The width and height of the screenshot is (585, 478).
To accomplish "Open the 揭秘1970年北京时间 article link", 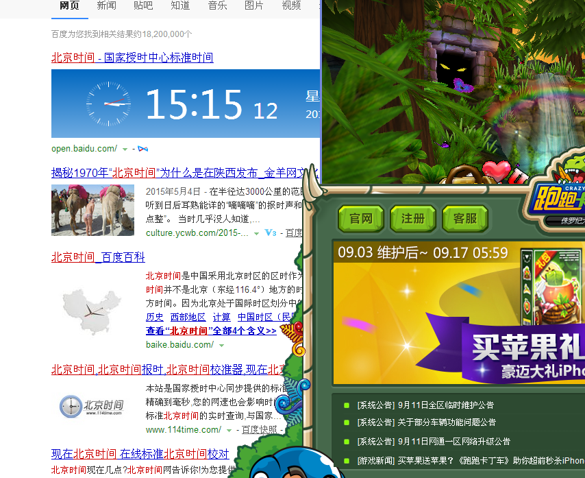I will (x=185, y=173).
